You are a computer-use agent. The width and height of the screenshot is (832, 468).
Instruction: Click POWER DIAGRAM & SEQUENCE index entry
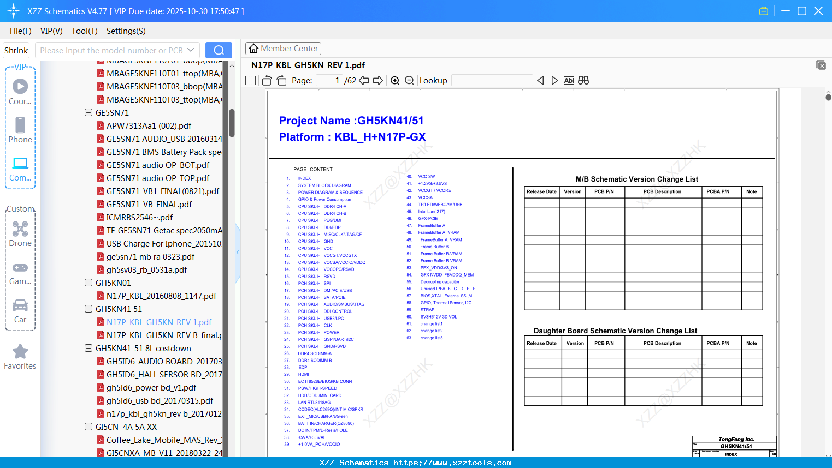tap(330, 193)
